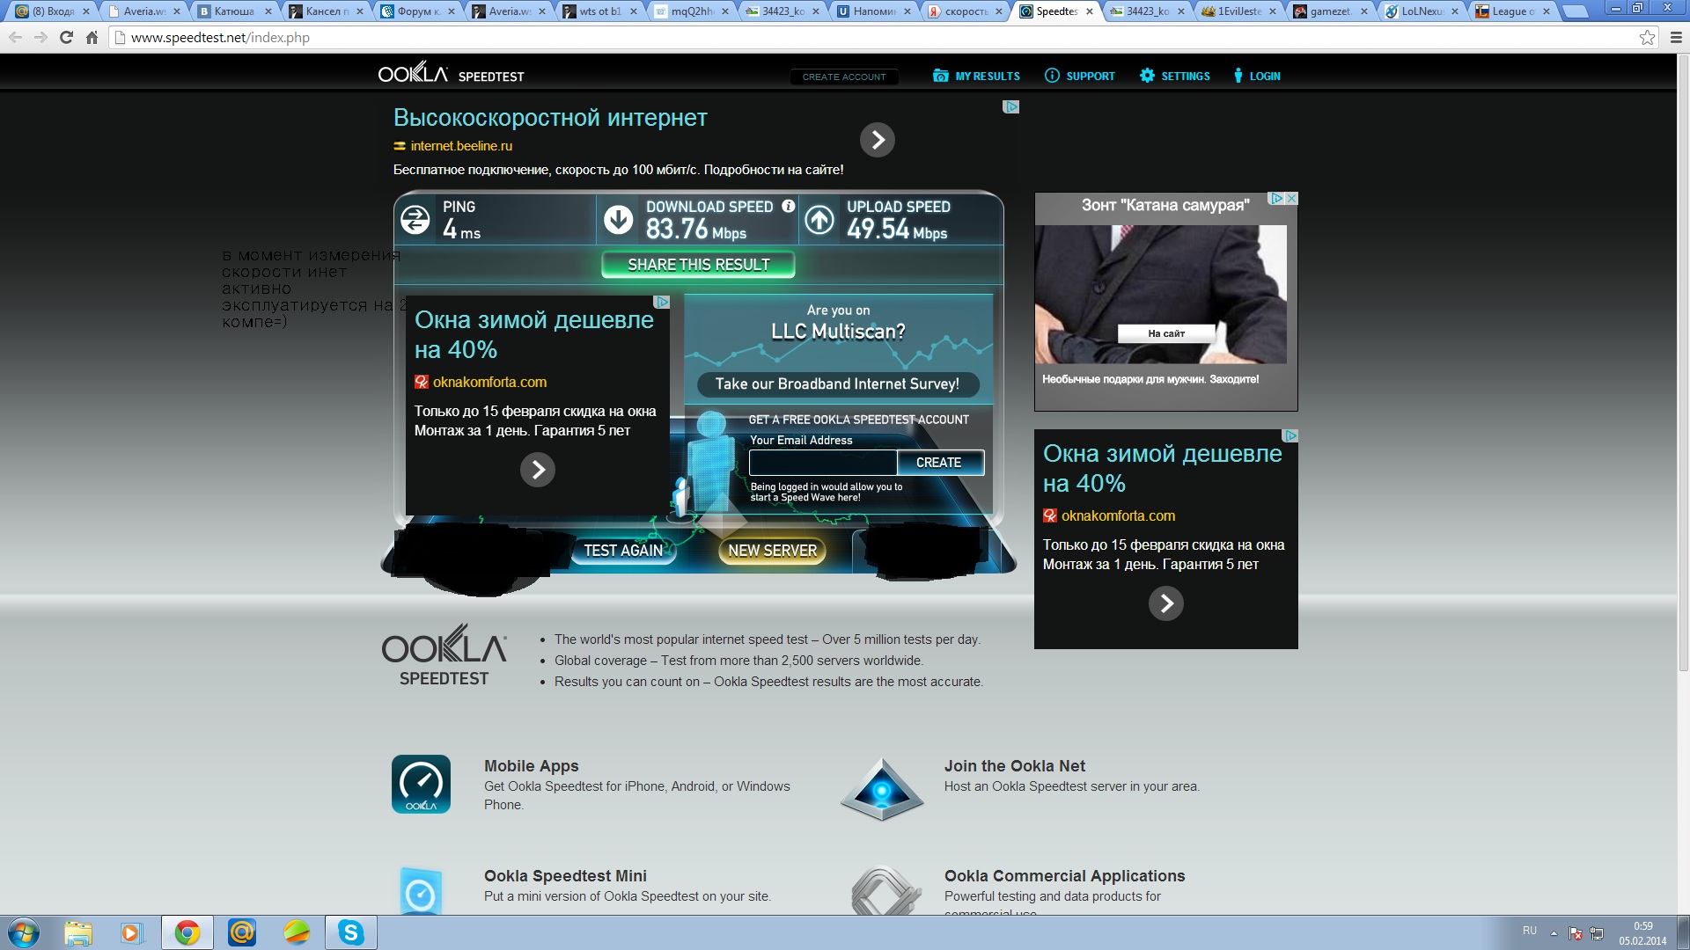
Task: Reload the page with the refresh icon
Action: click(66, 38)
